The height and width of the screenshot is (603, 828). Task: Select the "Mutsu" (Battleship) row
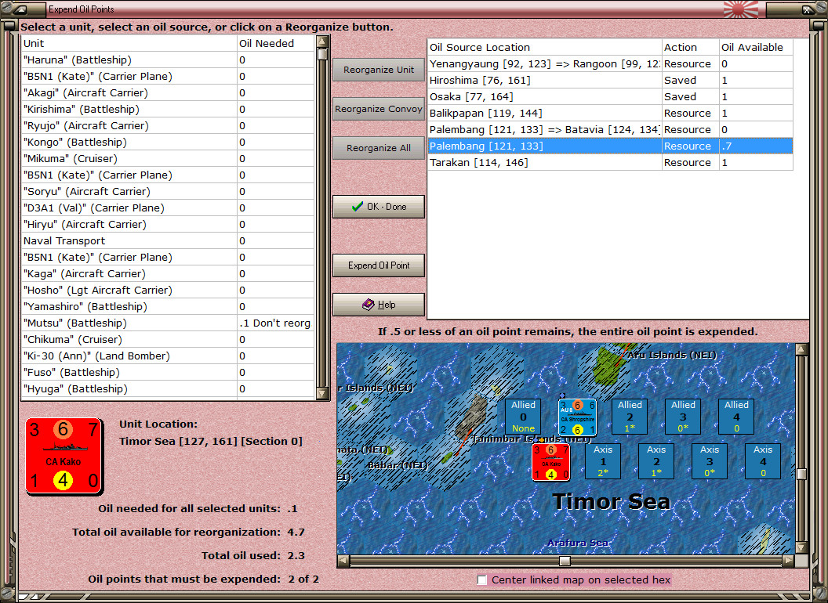(x=168, y=323)
